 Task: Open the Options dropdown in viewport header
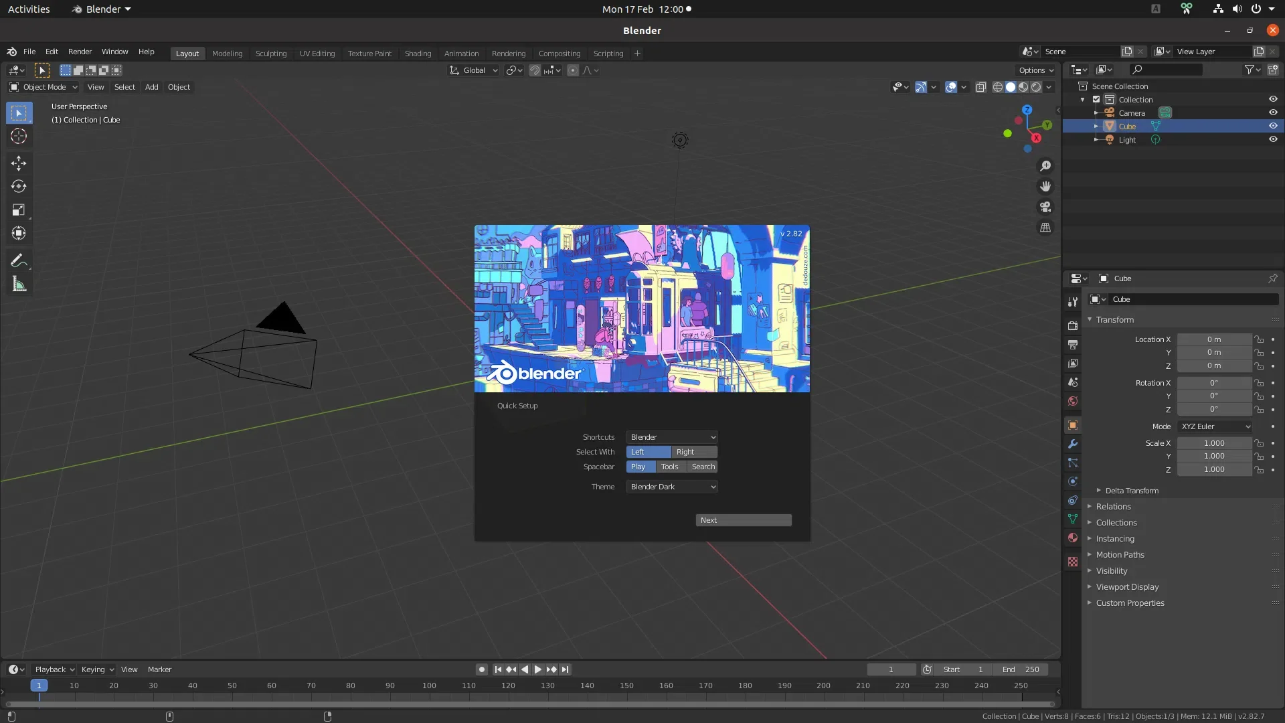coord(1036,70)
